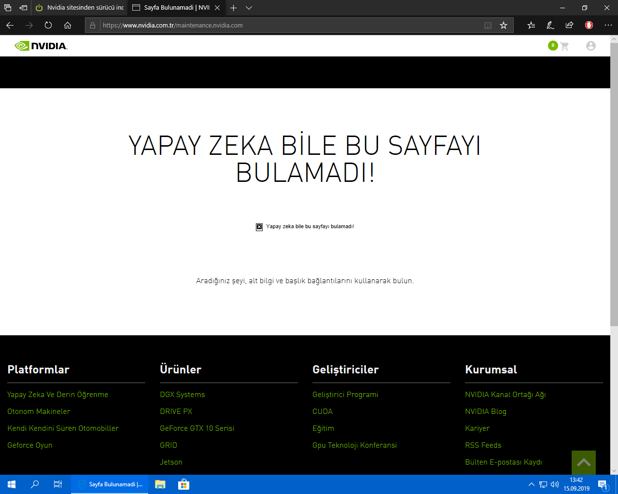
Task: Open Geliştirici Programı link
Action: 345,395
